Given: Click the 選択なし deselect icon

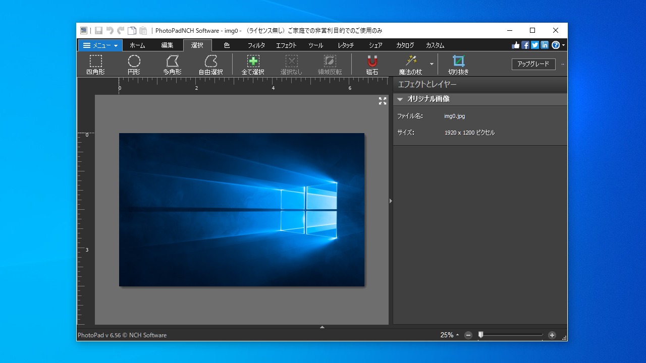Looking at the screenshot, I should coord(291,65).
